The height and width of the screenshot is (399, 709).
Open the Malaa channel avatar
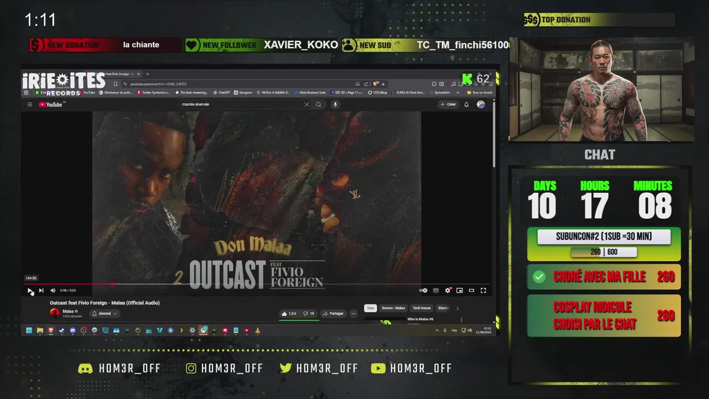pos(54,313)
